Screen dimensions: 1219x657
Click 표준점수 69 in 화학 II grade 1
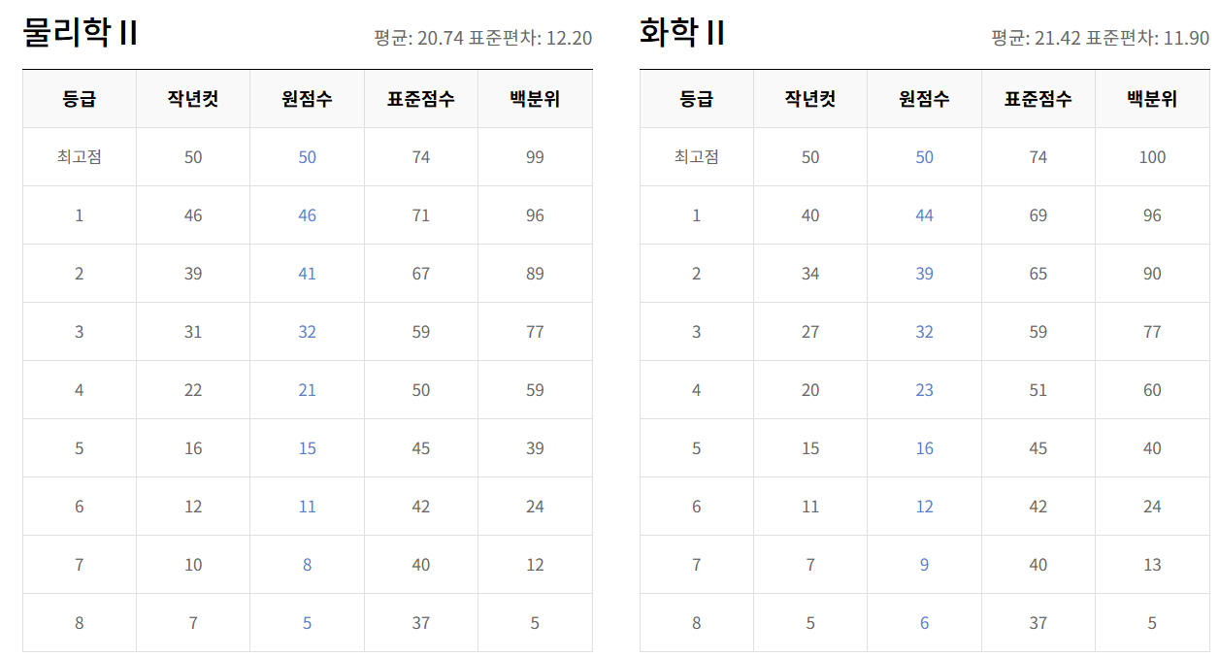[x=1038, y=215]
